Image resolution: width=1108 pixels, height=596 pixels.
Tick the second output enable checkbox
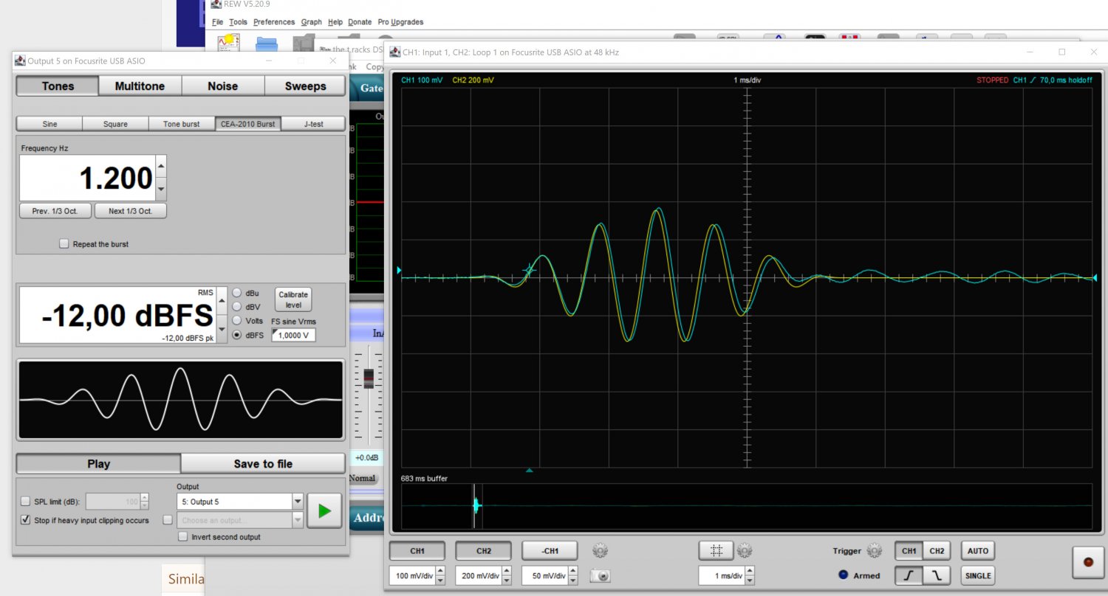pos(168,520)
